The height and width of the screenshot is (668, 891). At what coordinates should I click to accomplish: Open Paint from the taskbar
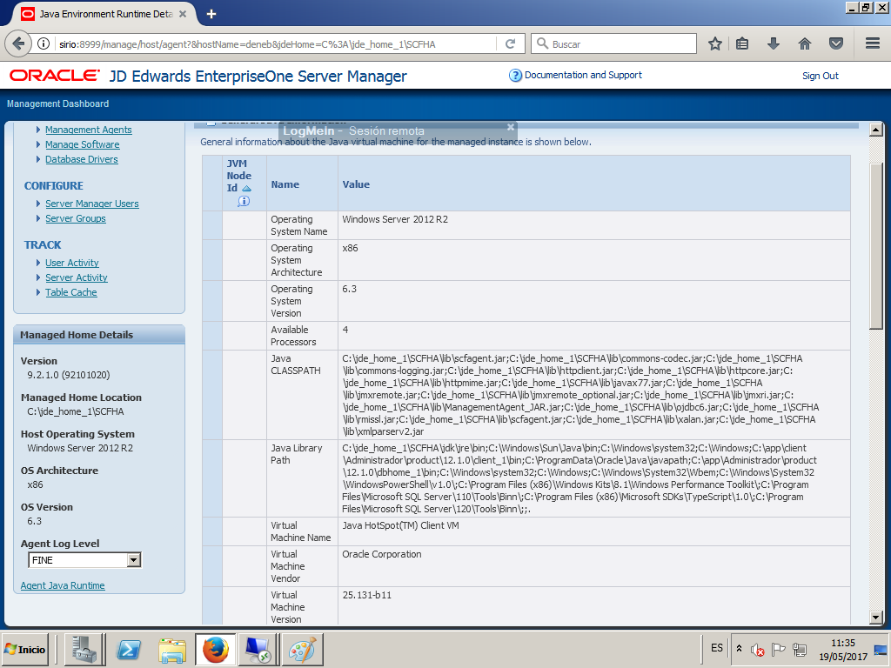(302, 649)
